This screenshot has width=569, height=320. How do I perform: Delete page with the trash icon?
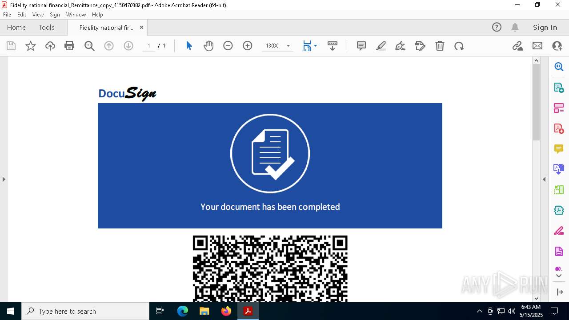click(x=440, y=46)
